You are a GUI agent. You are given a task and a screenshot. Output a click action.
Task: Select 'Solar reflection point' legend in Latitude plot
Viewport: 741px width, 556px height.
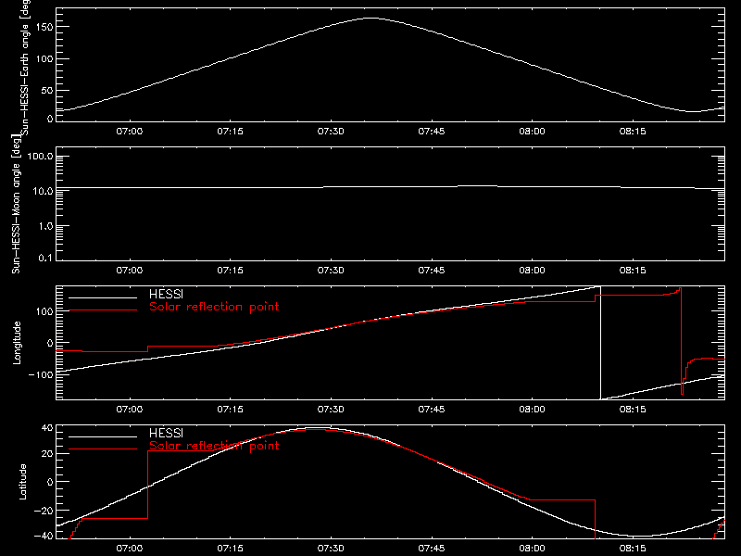pyautogui.click(x=214, y=446)
